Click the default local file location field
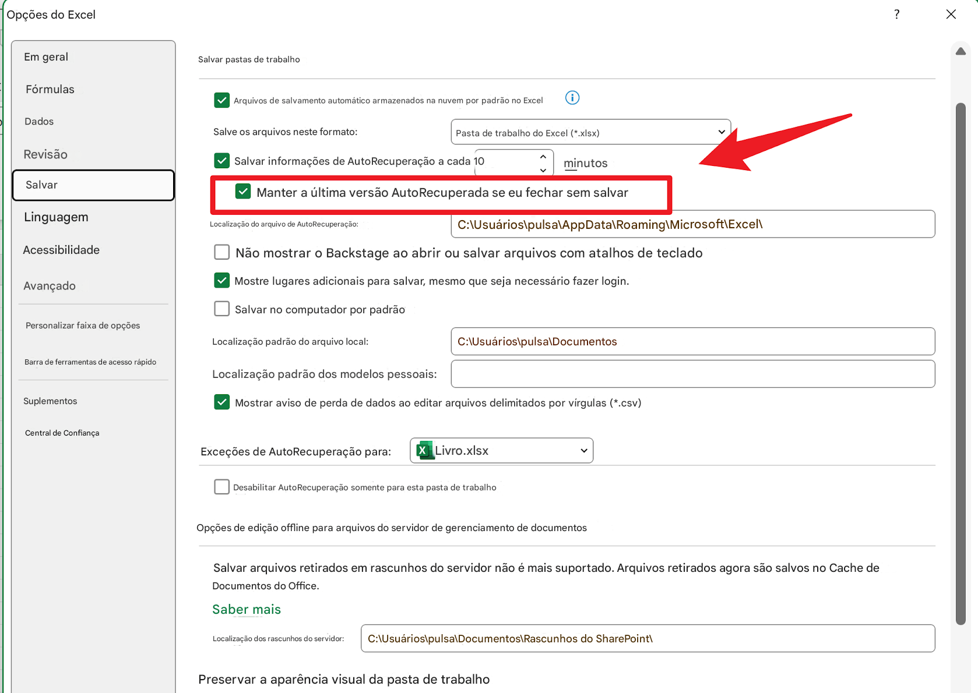978x693 pixels. [693, 341]
